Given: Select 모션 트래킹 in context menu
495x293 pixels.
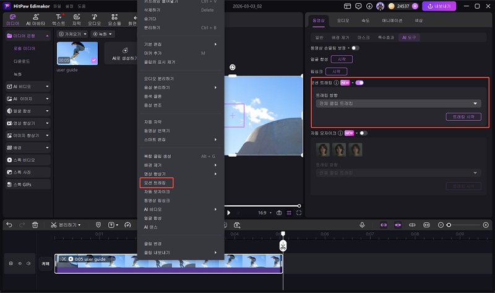Looking at the screenshot, I should pos(157,183).
